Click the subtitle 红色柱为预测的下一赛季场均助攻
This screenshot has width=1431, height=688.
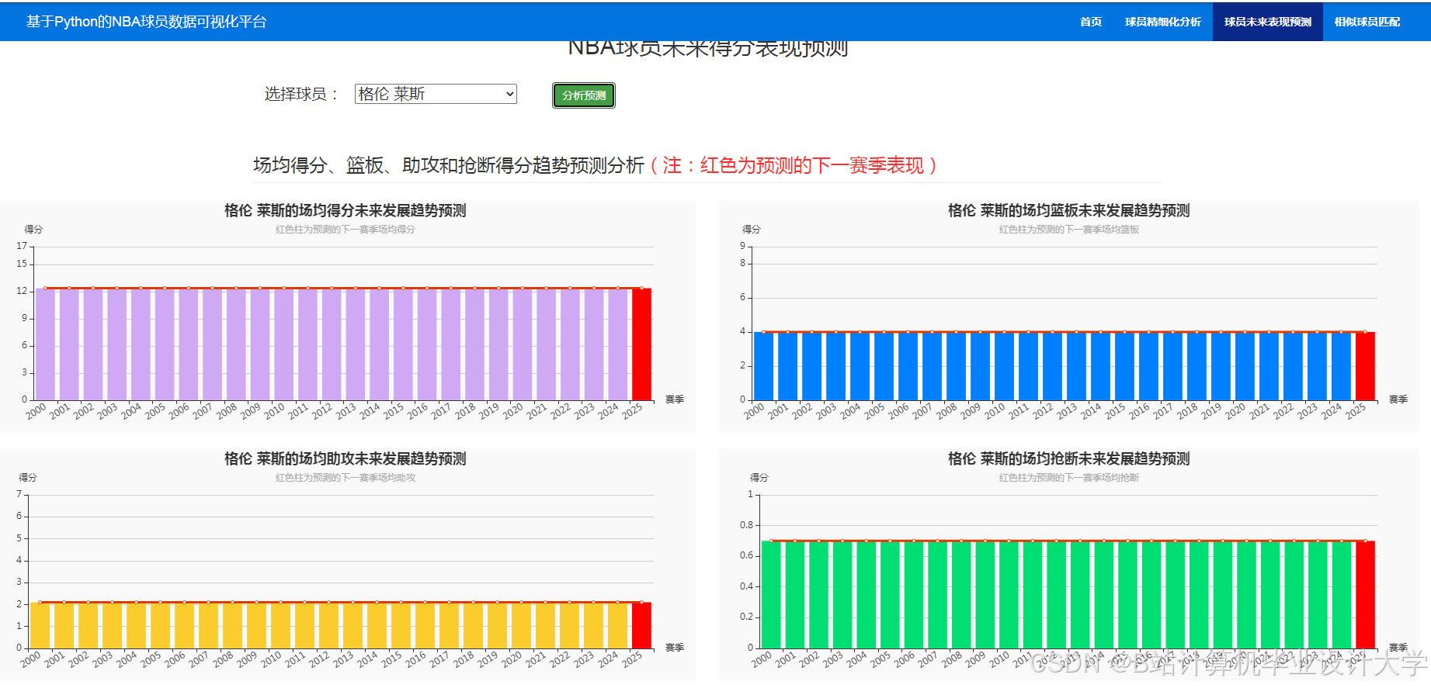(x=346, y=478)
